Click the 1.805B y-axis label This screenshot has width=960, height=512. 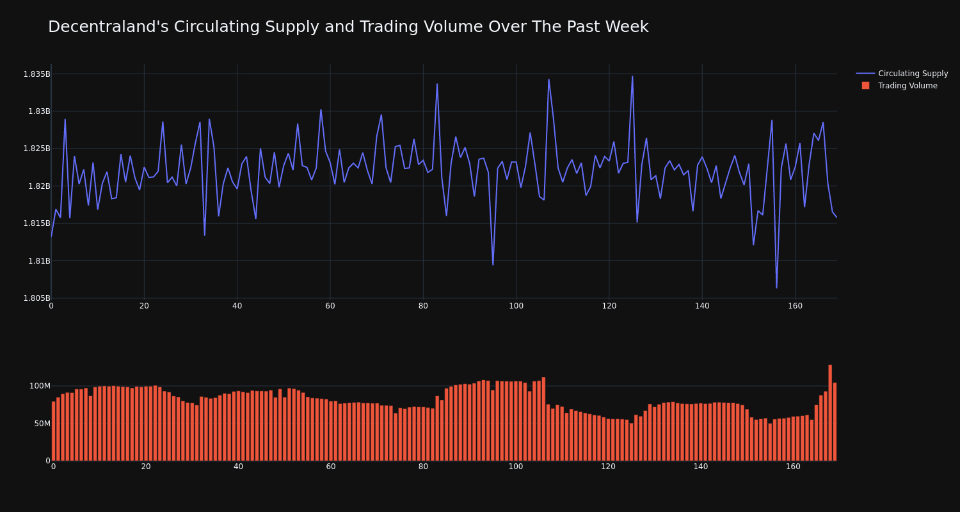(x=36, y=298)
